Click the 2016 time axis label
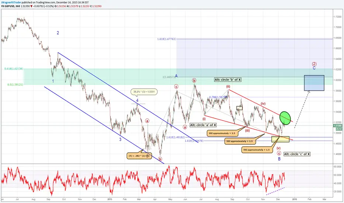 click(x=295, y=199)
